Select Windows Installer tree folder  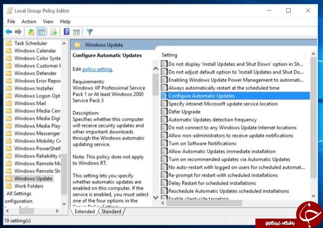34,88
